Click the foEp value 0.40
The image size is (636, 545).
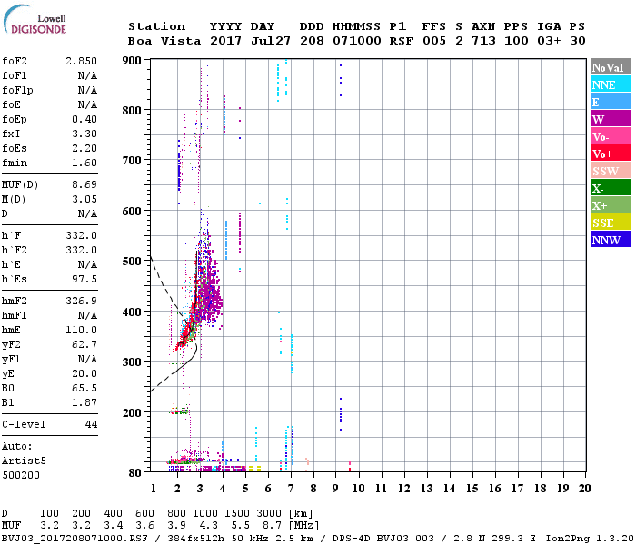pos(84,119)
